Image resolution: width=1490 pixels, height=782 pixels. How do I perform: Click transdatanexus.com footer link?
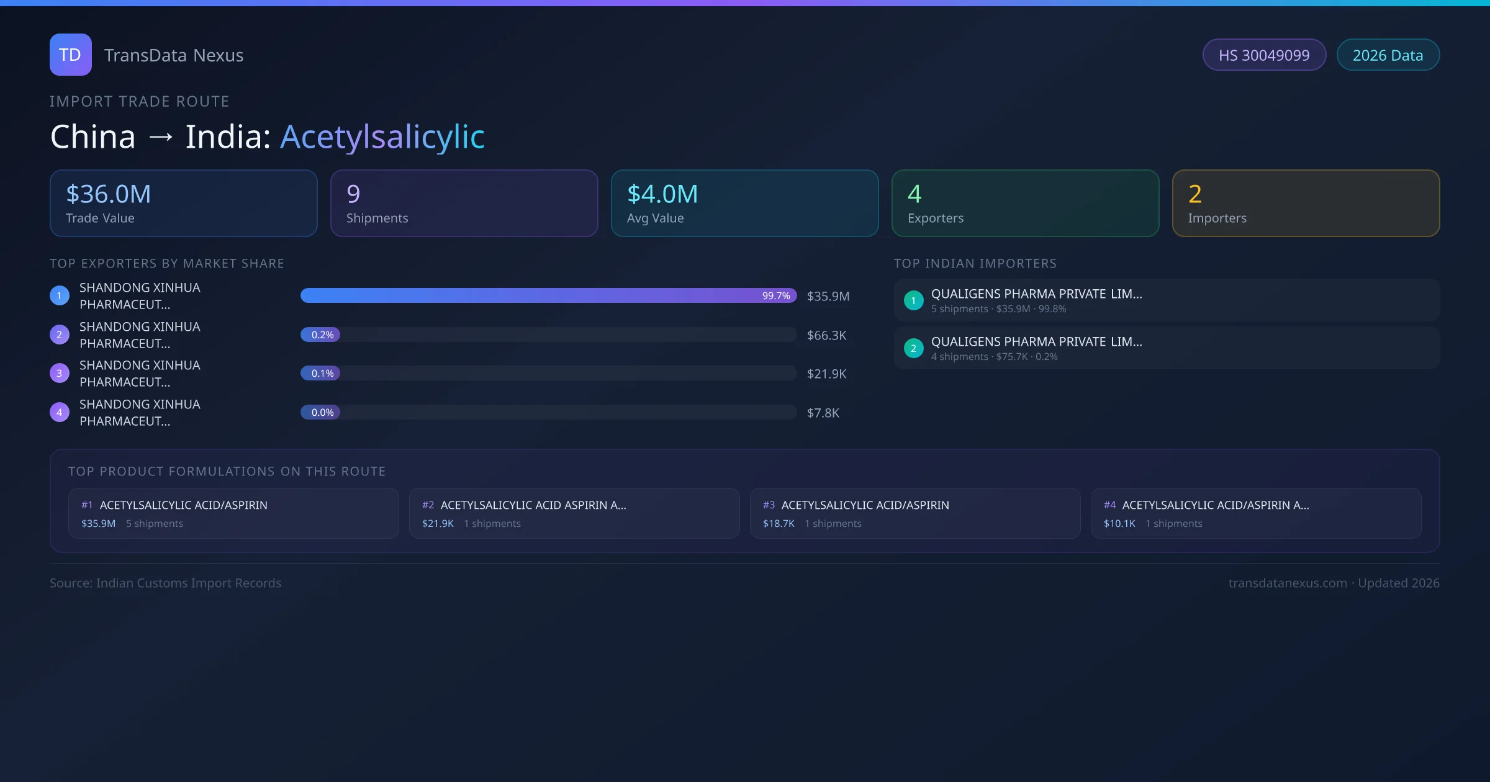[x=1288, y=583]
